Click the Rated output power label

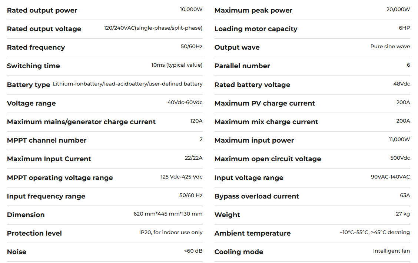pyautogui.click(x=42, y=10)
